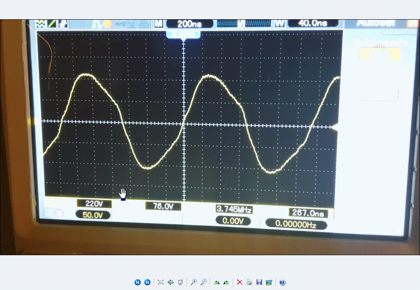Delete the image with red X

click(x=240, y=282)
